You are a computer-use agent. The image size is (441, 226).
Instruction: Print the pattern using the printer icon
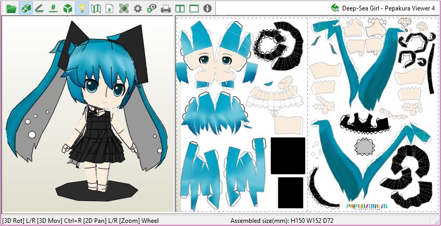coord(166,9)
